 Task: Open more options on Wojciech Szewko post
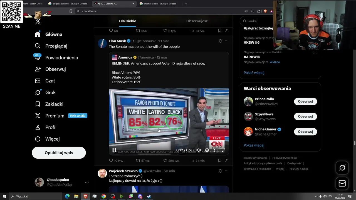coord(227,171)
